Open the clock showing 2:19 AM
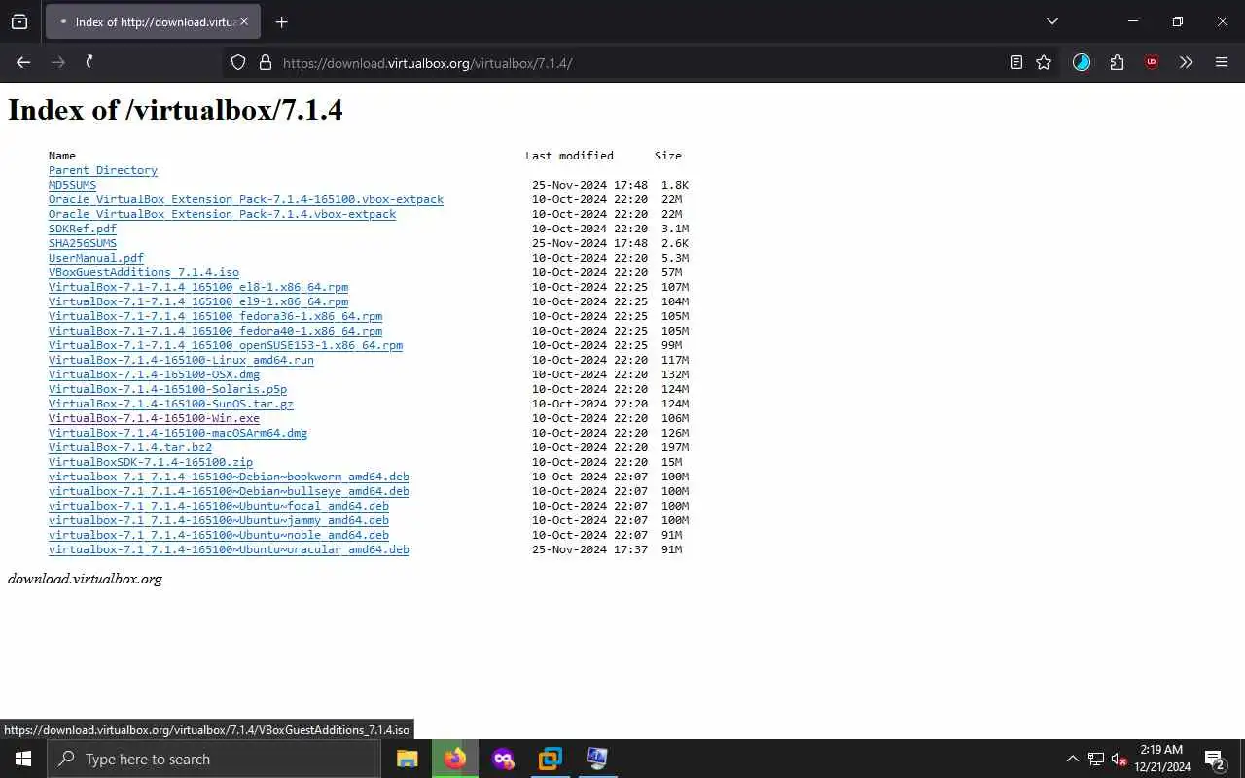The height and width of the screenshot is (778, 1245). (x=1161, y=759)
